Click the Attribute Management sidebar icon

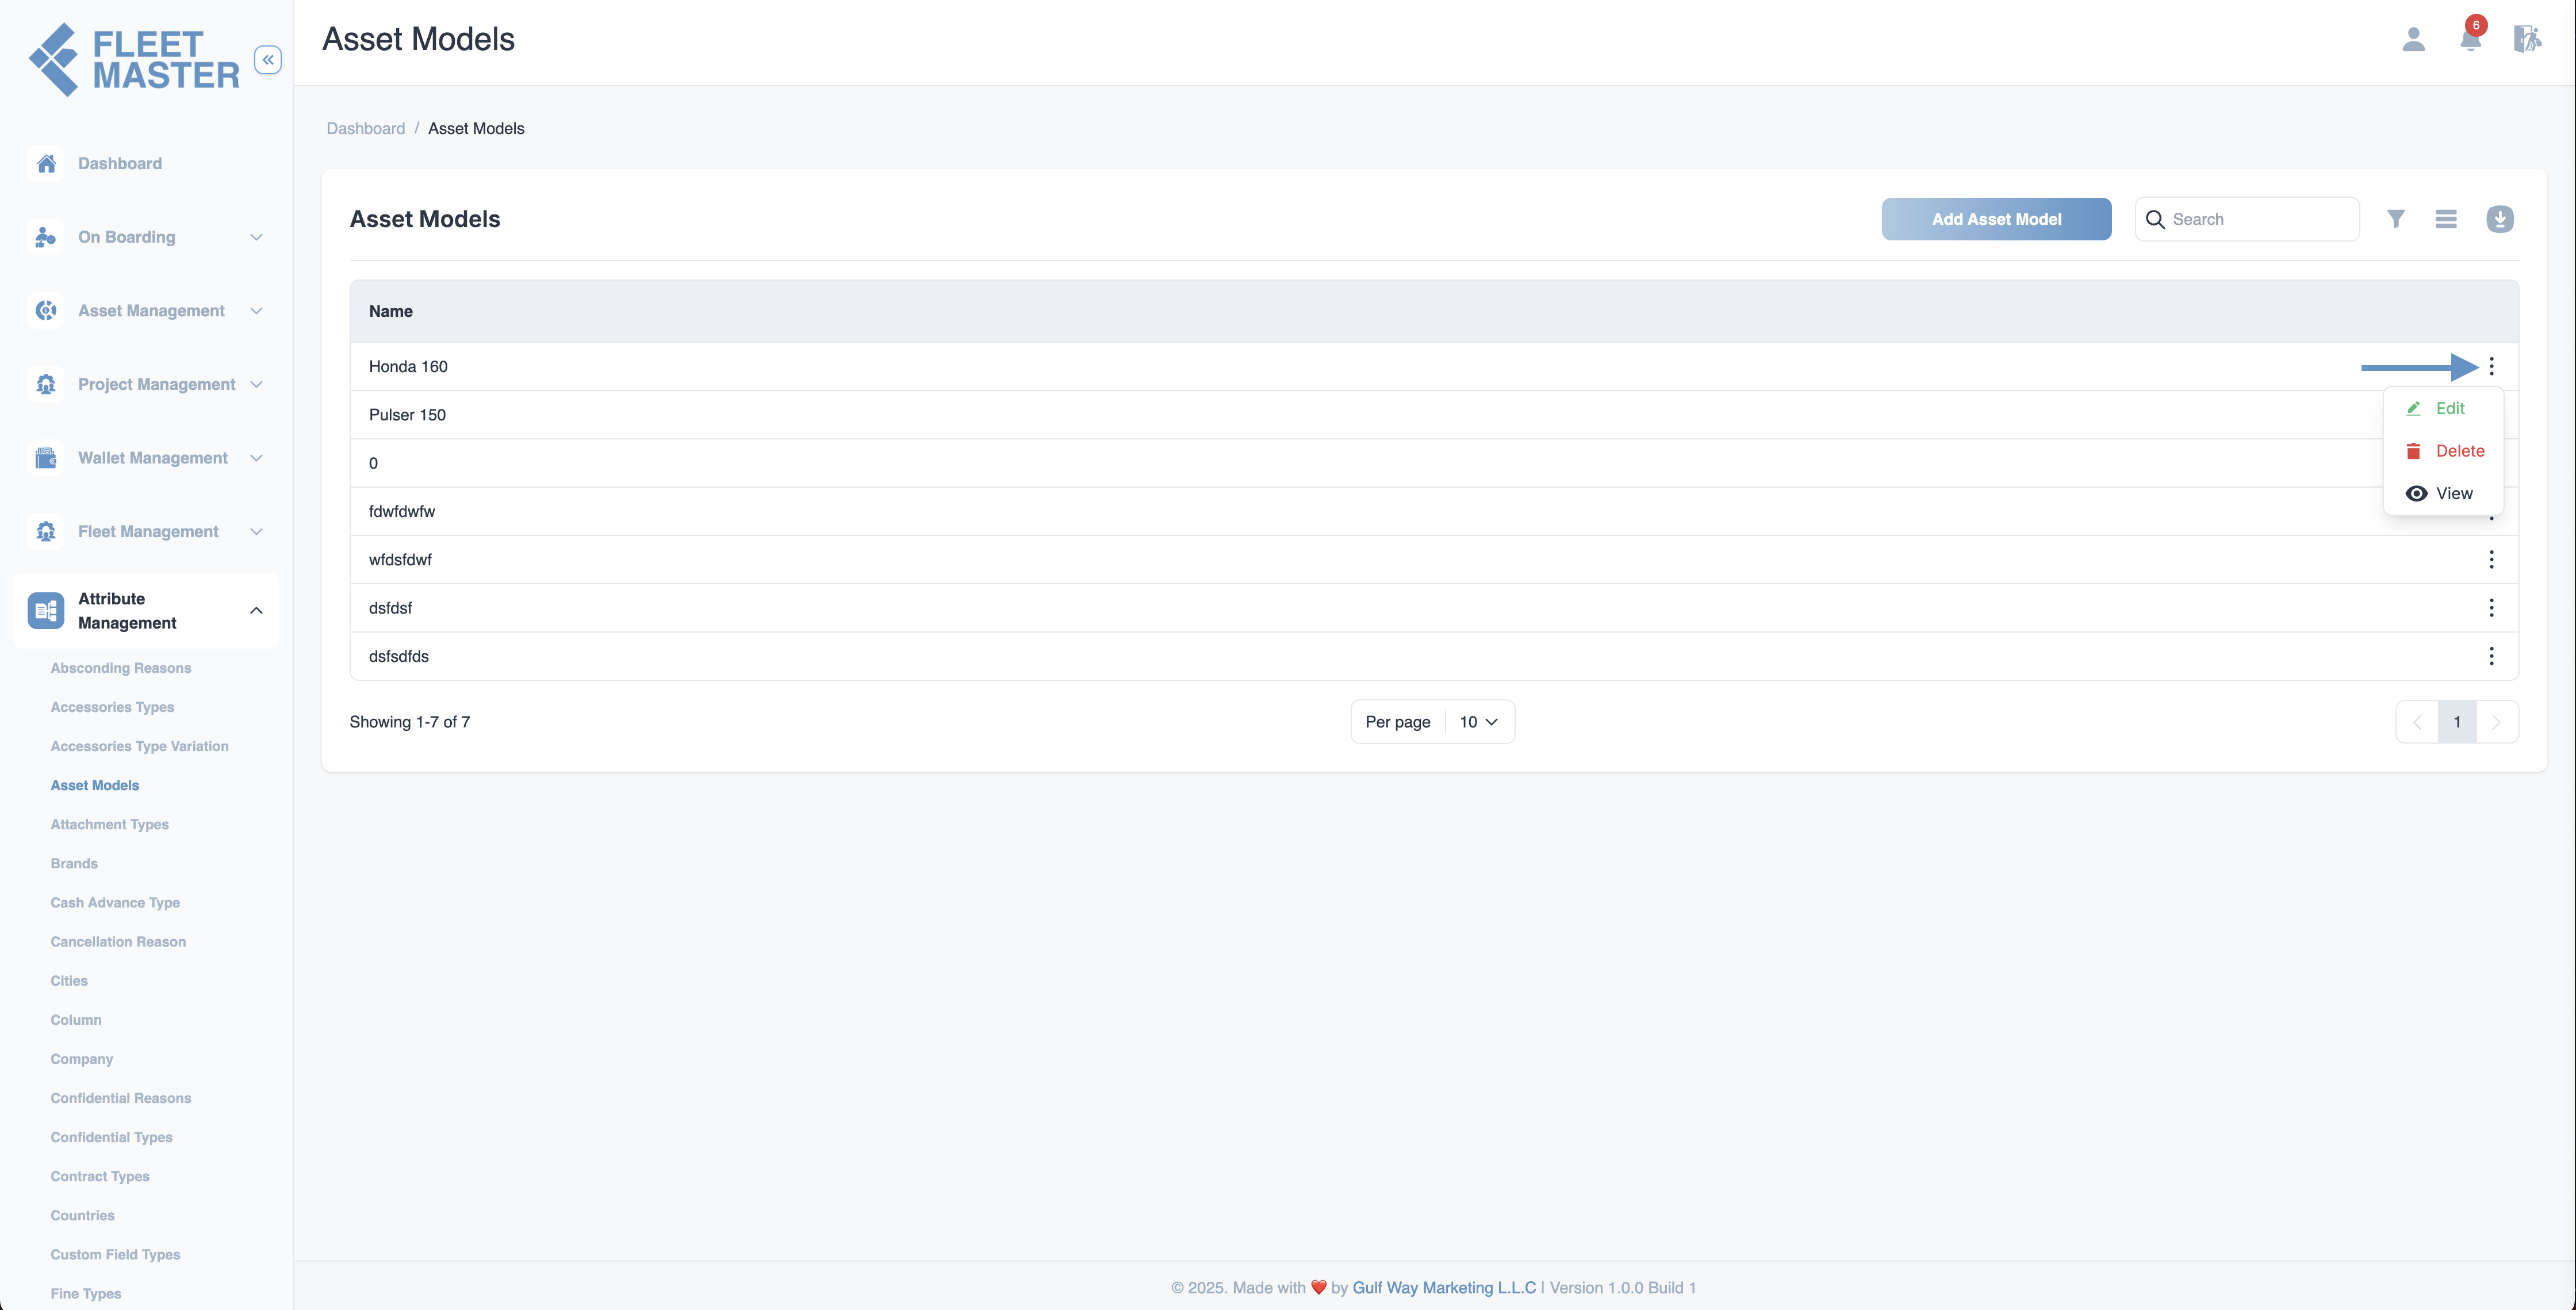click(x=46, y=611)
